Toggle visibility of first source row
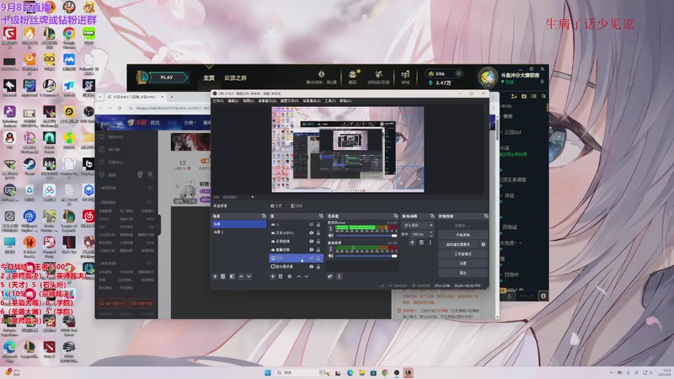 tap(312, 224)
